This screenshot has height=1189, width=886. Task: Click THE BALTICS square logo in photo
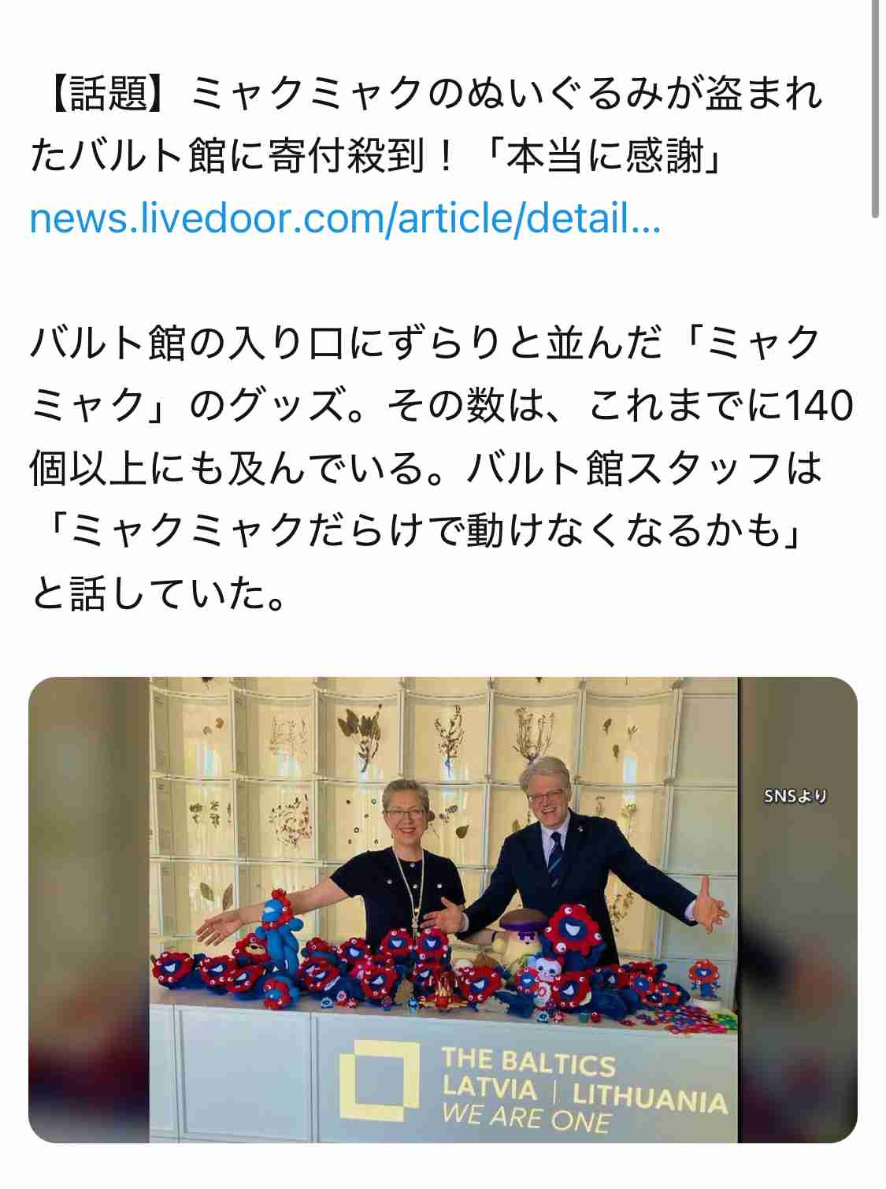point(379,1080)
